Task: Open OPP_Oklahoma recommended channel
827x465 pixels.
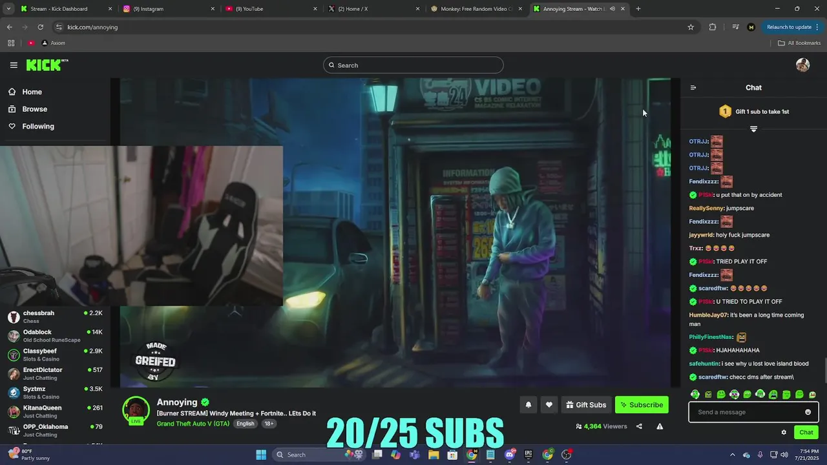Action: (x=55, y=430)
